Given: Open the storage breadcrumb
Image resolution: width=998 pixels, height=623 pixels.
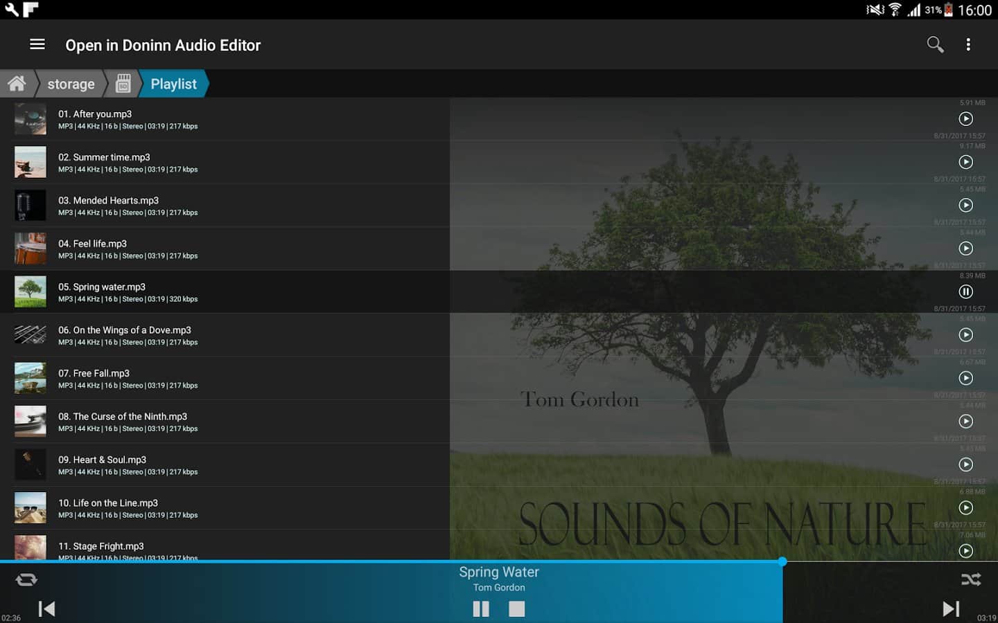Looking at the screenshot, I should pyautogui.click(x=71, y=84).
